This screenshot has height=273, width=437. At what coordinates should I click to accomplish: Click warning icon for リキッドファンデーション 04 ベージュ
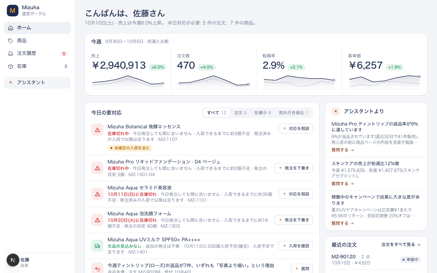[97, 168]
